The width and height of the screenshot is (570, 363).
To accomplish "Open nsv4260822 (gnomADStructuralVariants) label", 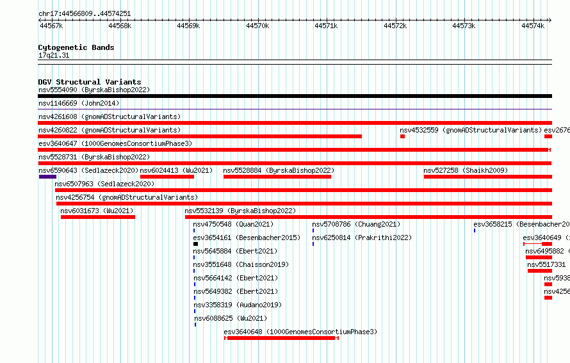I will point(110,130).
